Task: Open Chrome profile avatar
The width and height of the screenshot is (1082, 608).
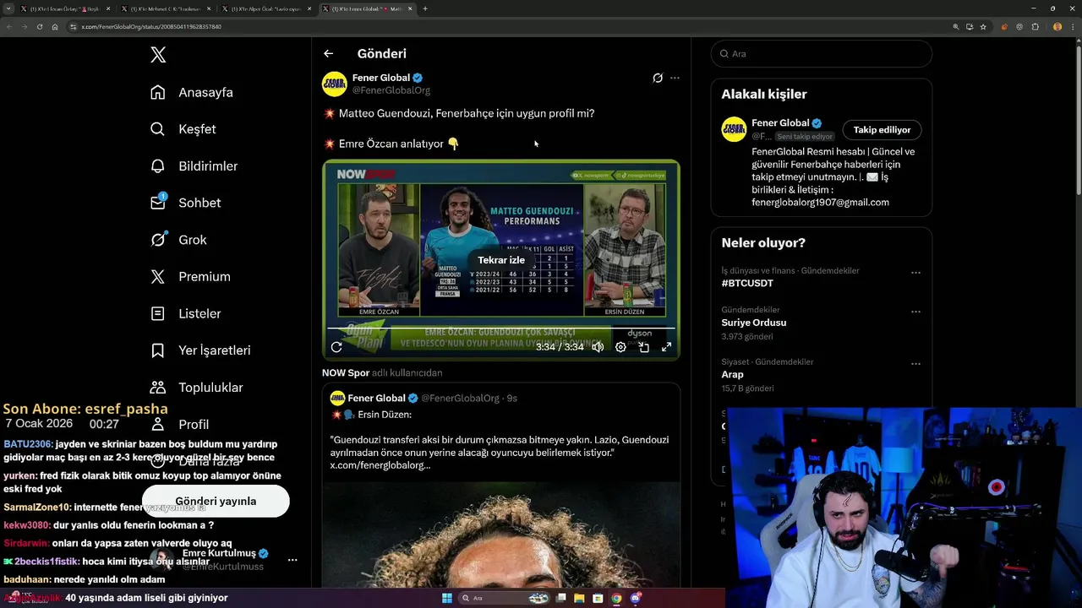Action: [1057, 27]
